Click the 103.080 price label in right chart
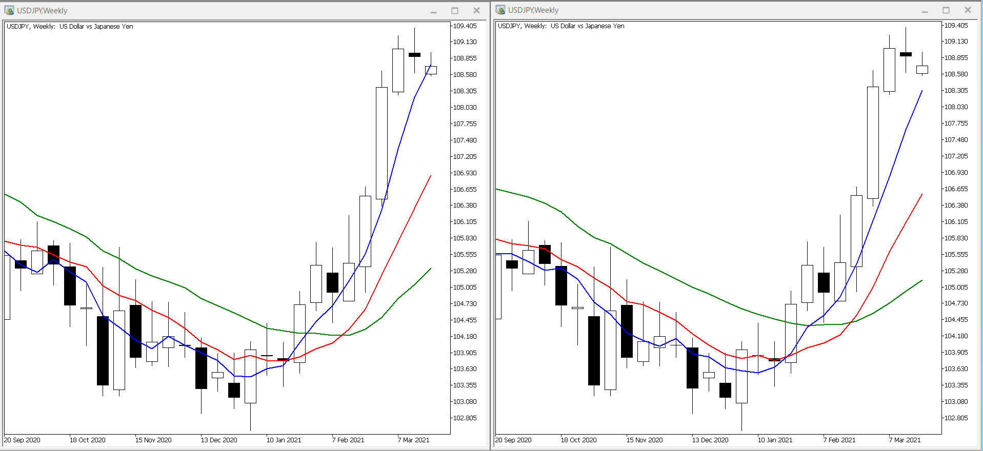This screenshot has height=451, width=983. (x=956, y=402)
